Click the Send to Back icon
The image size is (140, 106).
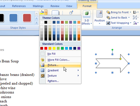coord(108,18)
